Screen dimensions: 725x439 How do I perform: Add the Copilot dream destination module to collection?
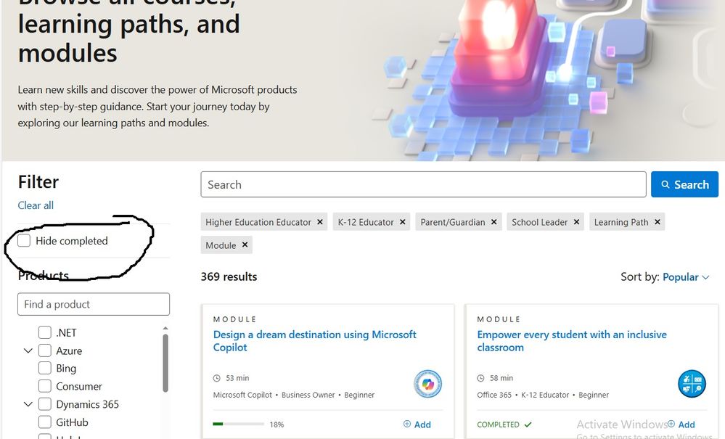(x=417, y=424)
